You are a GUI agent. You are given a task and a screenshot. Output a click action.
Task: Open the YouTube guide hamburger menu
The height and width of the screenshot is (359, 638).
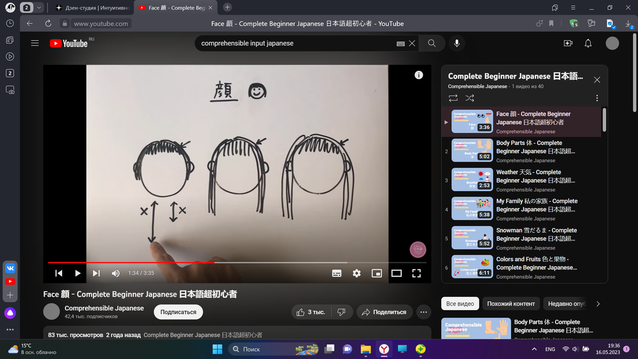[x=35, y=44]
